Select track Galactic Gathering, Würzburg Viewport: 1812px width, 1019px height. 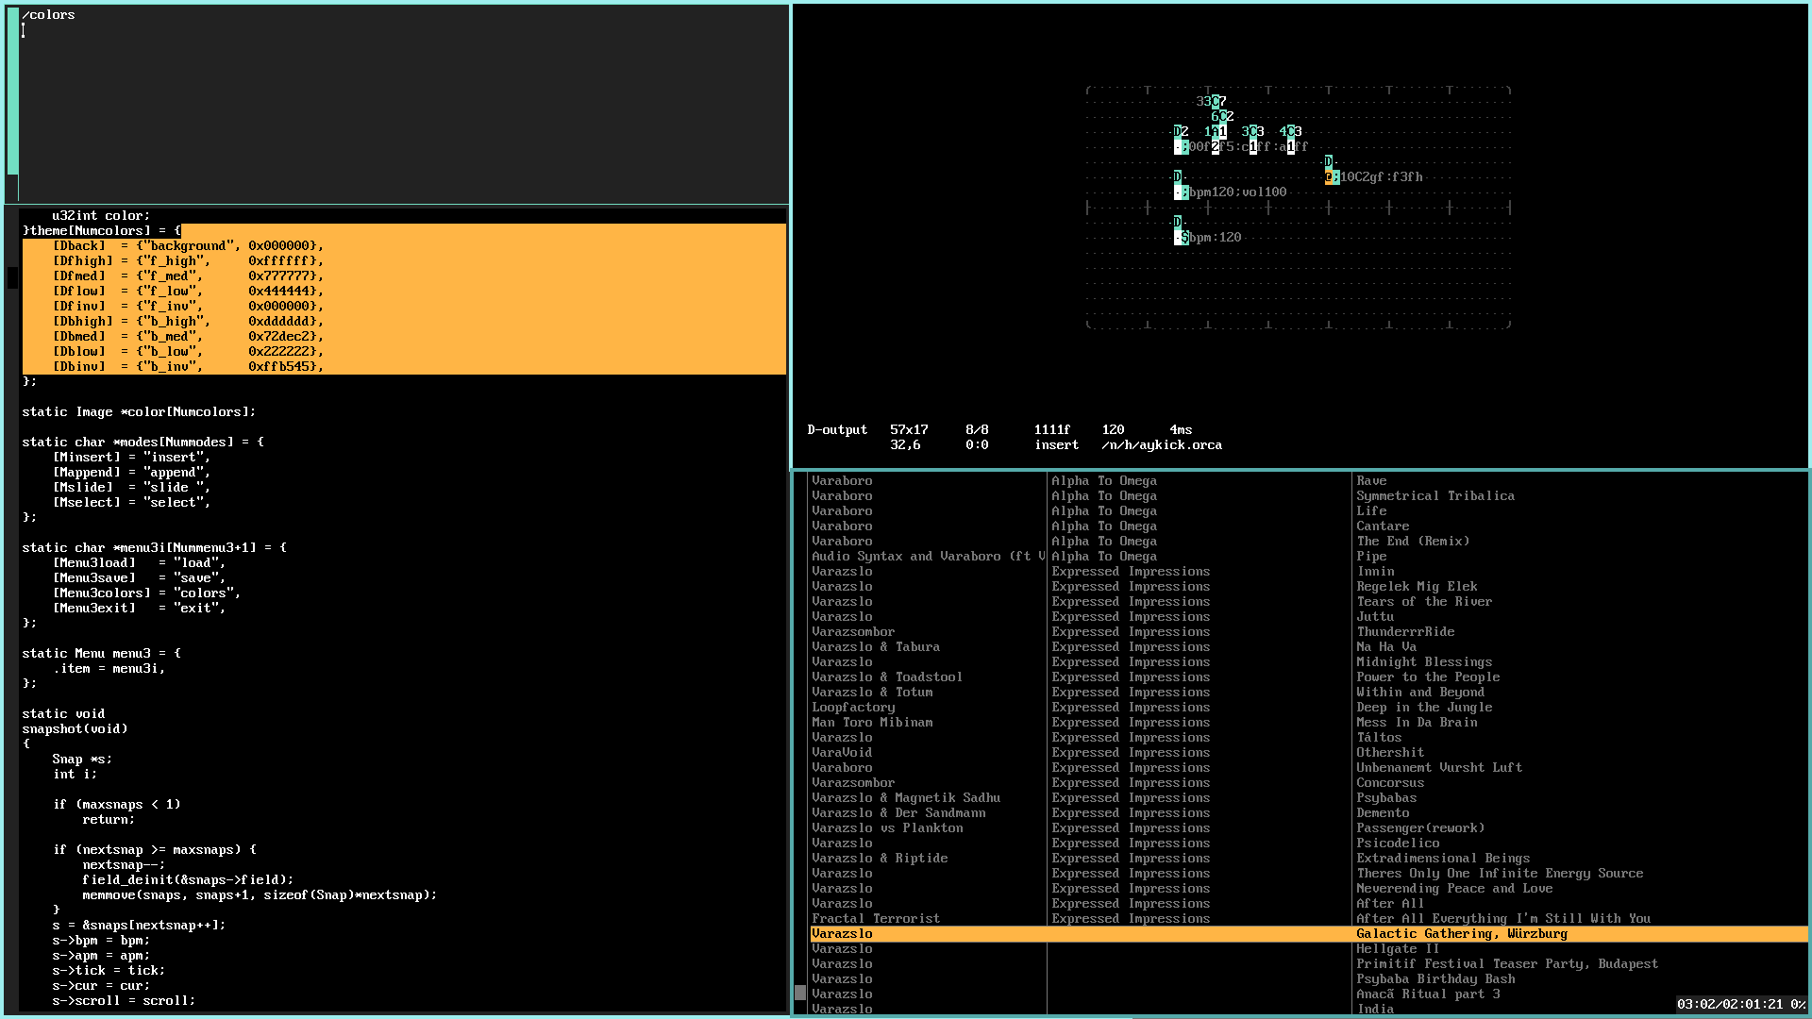1462,933
